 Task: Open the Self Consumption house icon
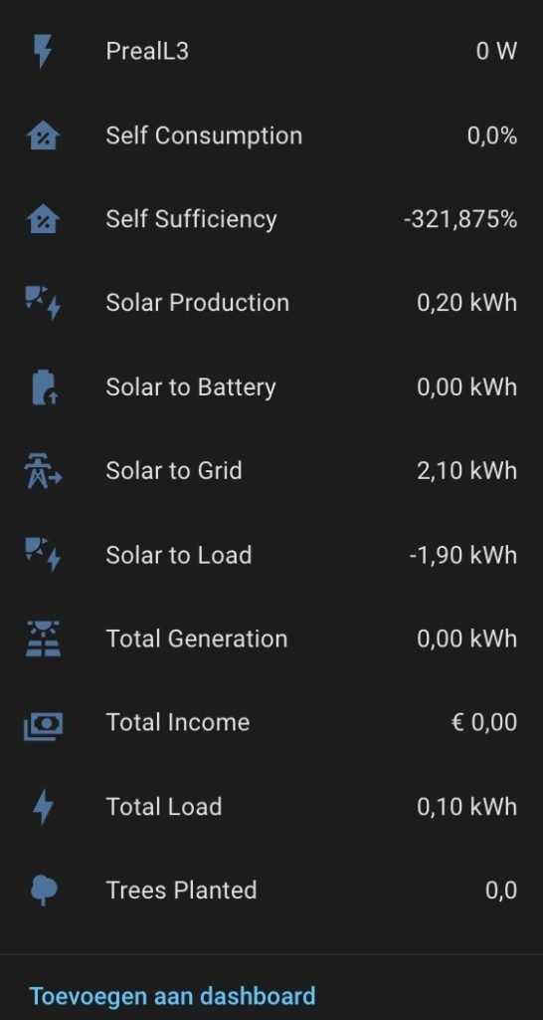43,135
